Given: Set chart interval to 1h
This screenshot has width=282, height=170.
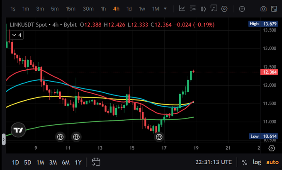Looking at the screenshot, I should tap(103, 9).
